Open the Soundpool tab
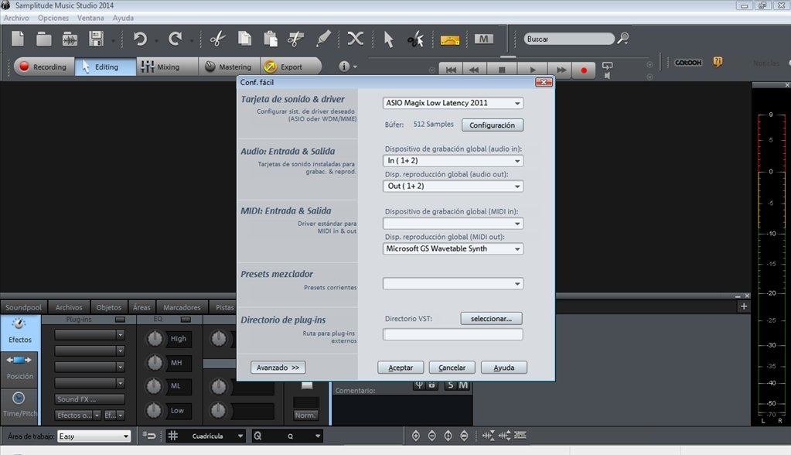791x455 pixels. tap(23, 307)
